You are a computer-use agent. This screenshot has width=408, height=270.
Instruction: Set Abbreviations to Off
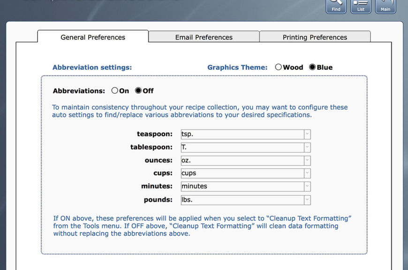tap(138, 90)
